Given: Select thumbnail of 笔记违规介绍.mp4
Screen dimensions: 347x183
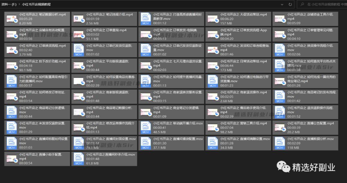Looking at the screenshot, I should click(x=79, y=19).
